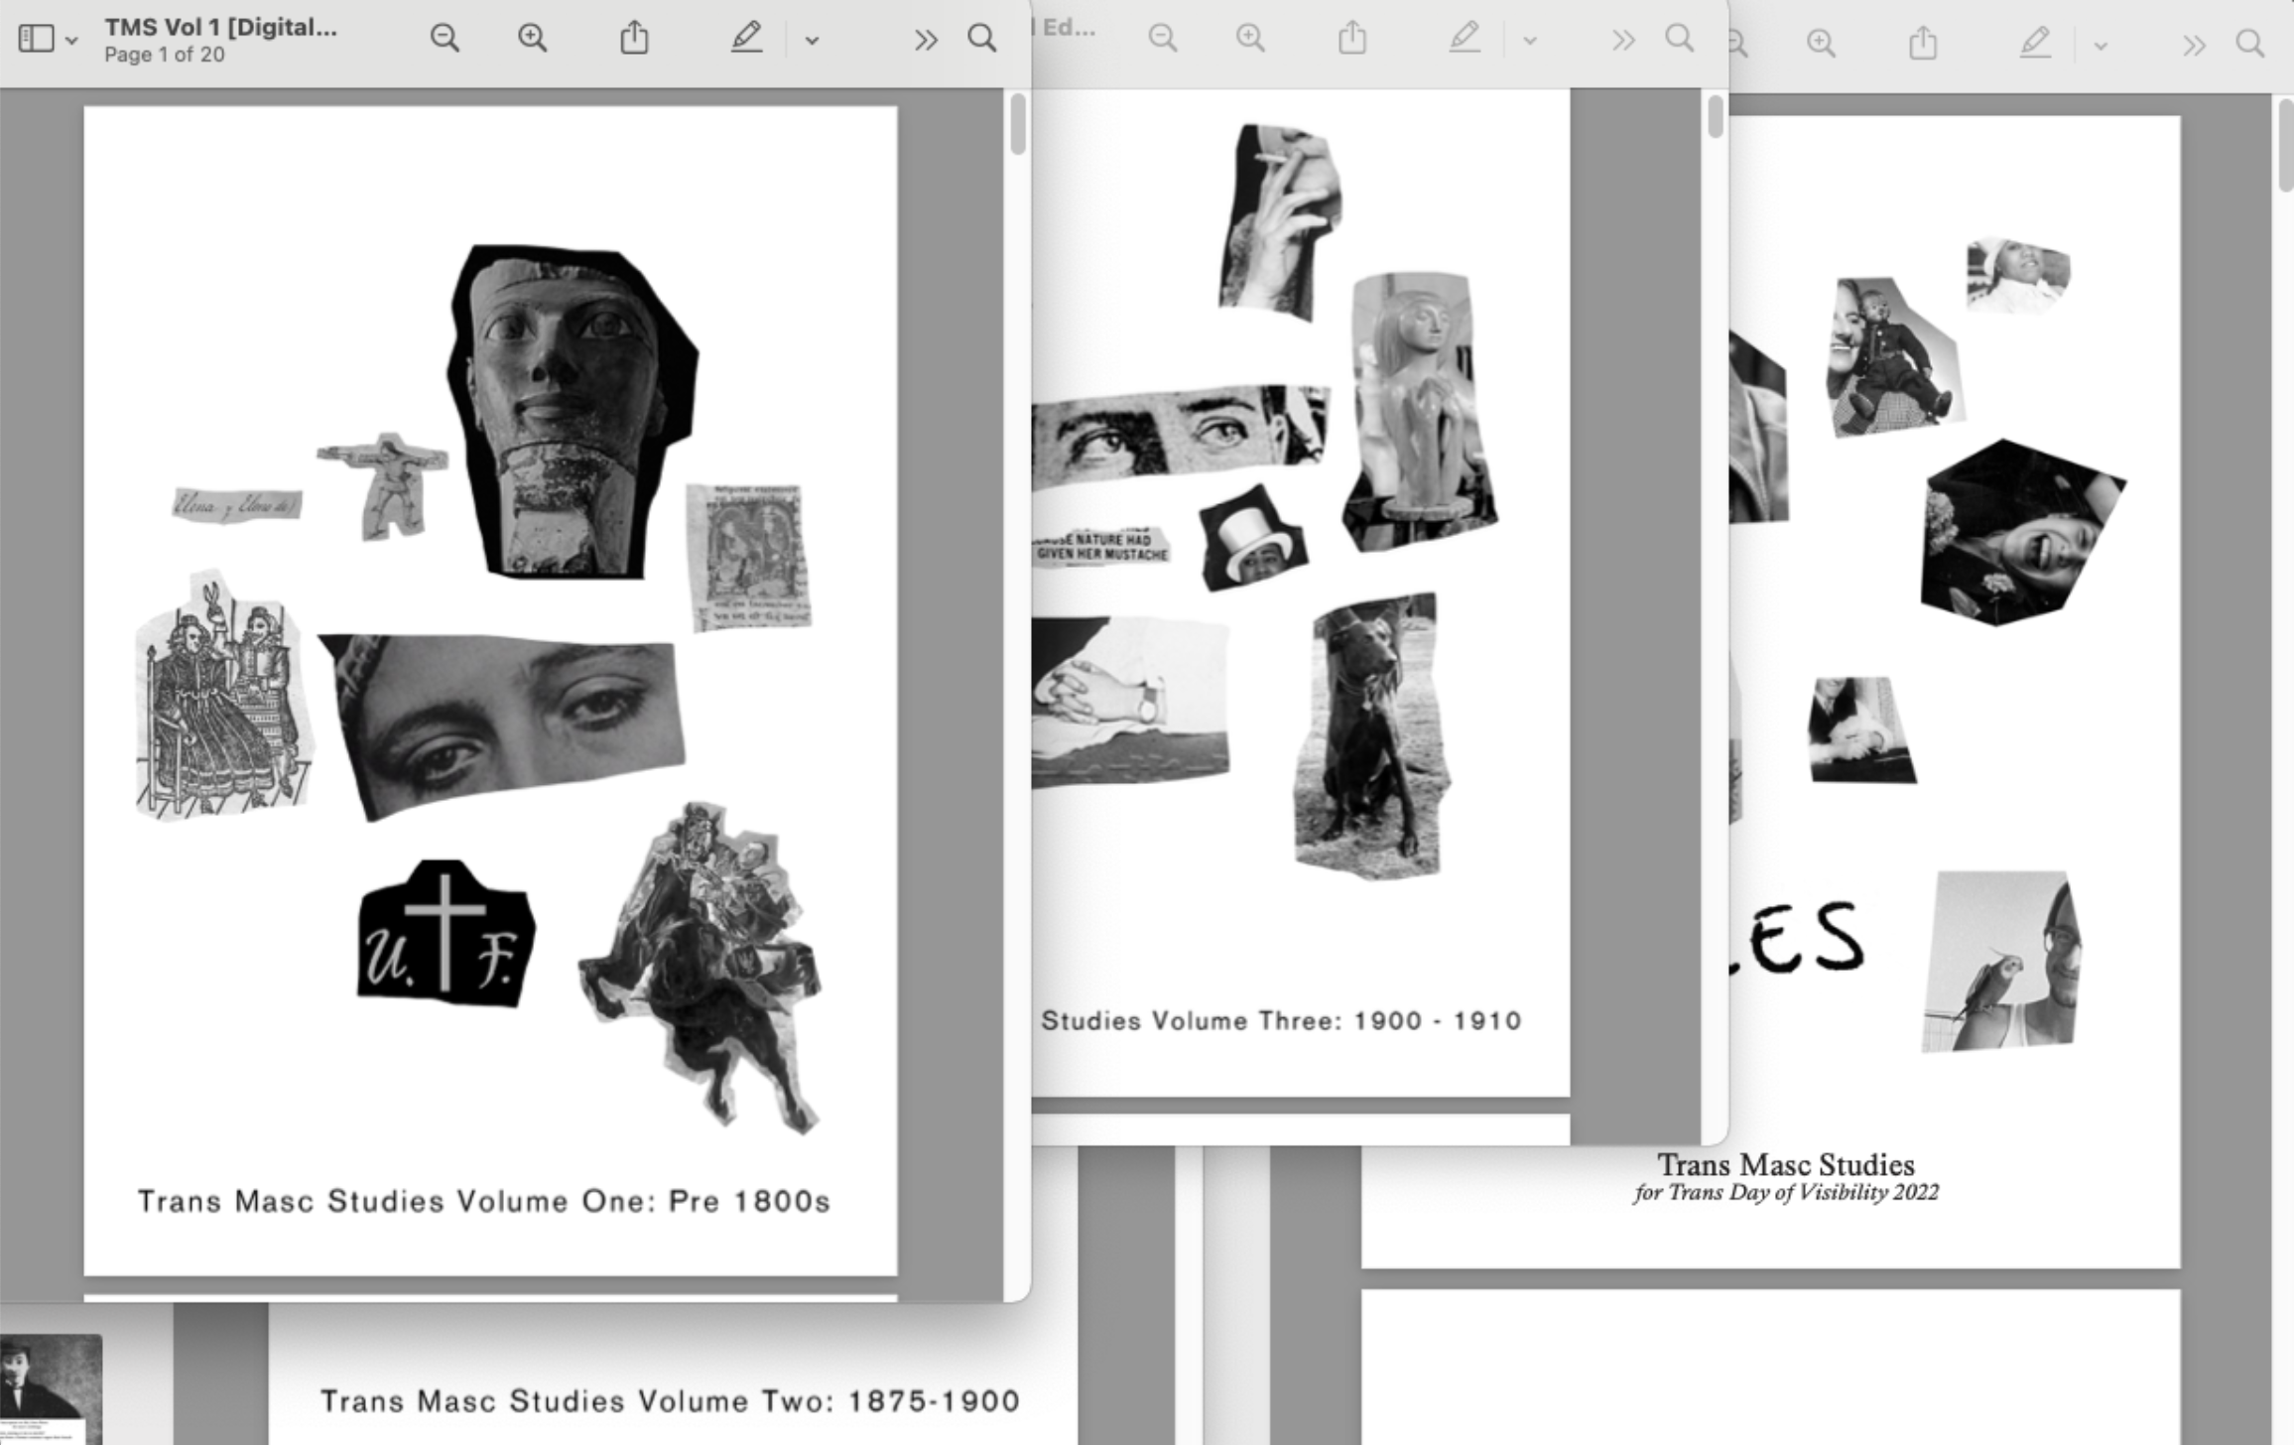2294x1445 pixels.
Task: Select the Markup tool in the Volume Three window
Action: coord(1466,38)
